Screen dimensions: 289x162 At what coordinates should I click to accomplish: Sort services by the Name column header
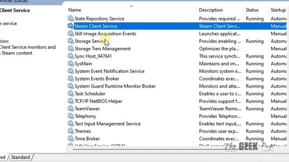click(75, 10)
